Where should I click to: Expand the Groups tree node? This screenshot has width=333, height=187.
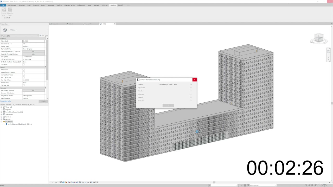coord(1,119)
